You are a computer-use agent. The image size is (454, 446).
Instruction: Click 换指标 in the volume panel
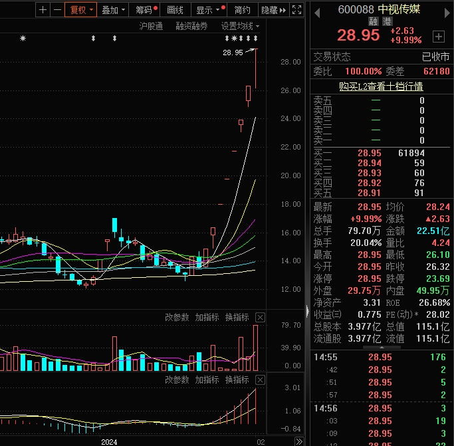click(x=237, y=317)
